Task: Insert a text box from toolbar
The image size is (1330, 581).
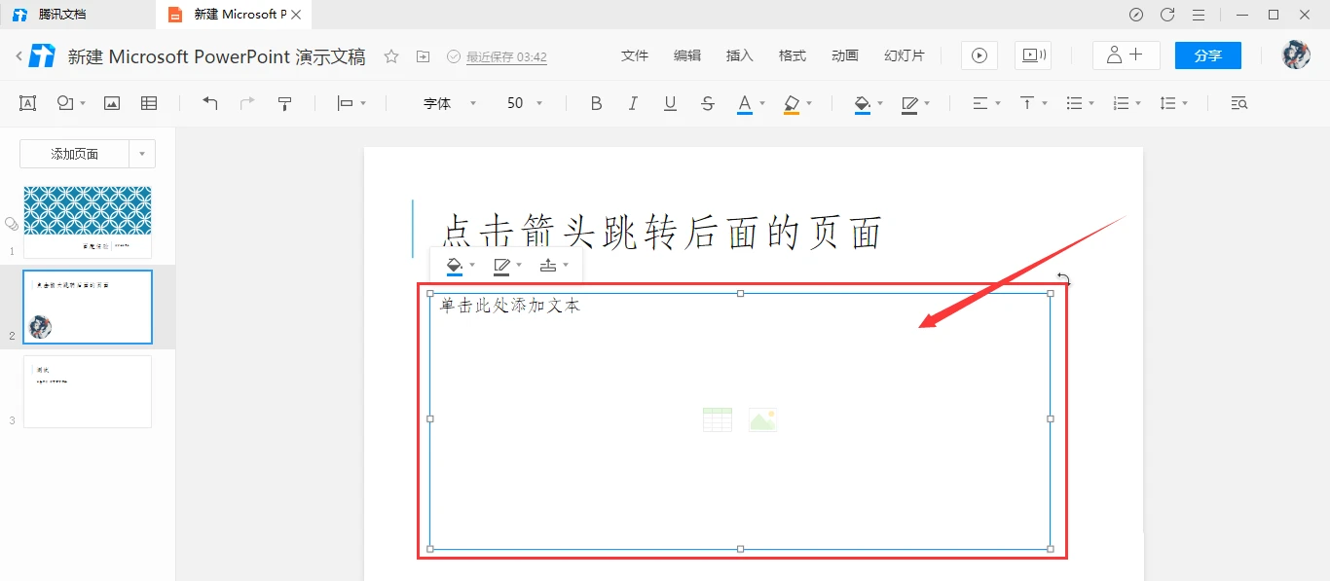Action: pyautogui.click(x=28, y=103)
